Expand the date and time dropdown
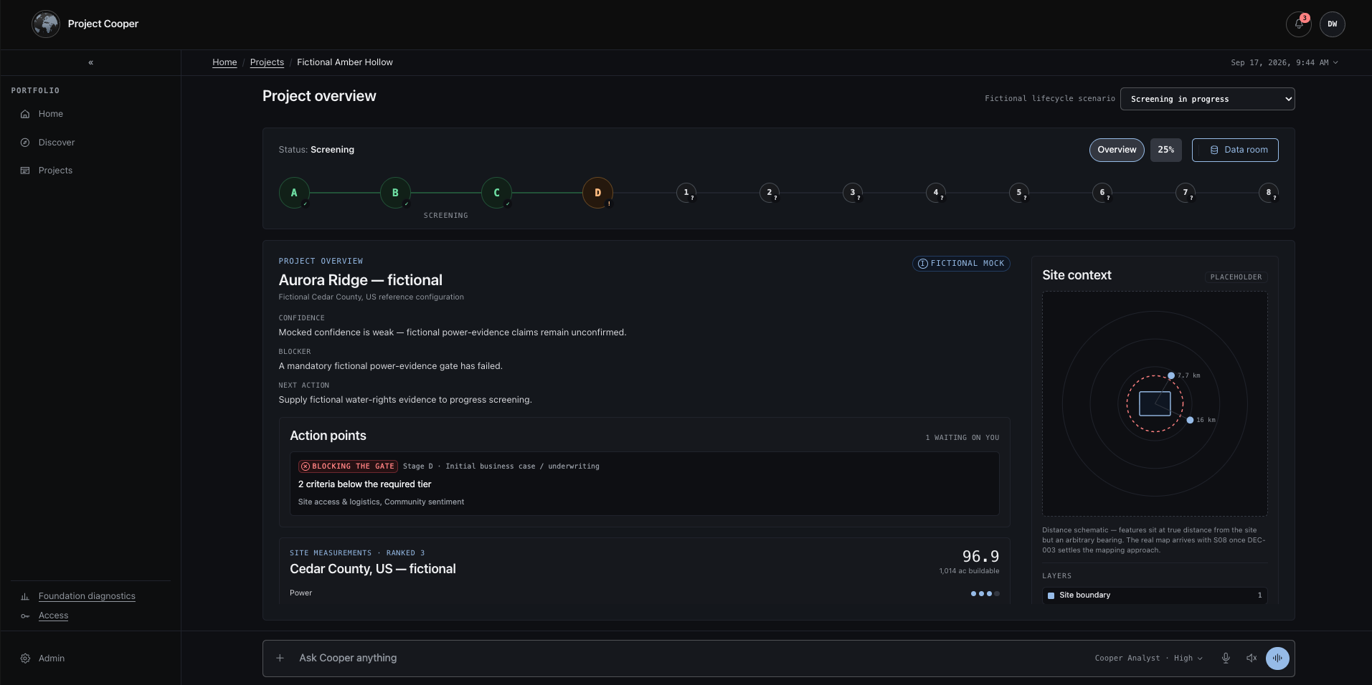The width and height of the screenshot is (1372, 685). (1284, 62)
